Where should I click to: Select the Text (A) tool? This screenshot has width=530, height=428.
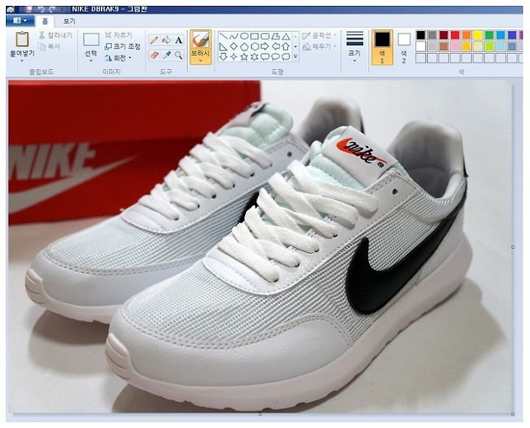click(179, 40)
